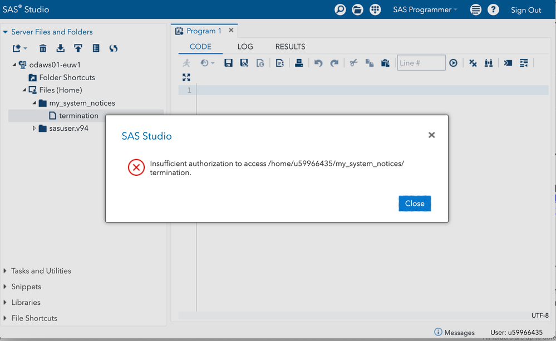
Task: Expand the Tasks and Utilities section
Action: (x=6, y=271)
